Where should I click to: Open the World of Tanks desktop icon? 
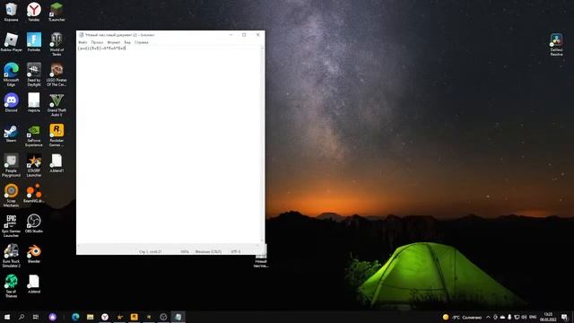57,44
